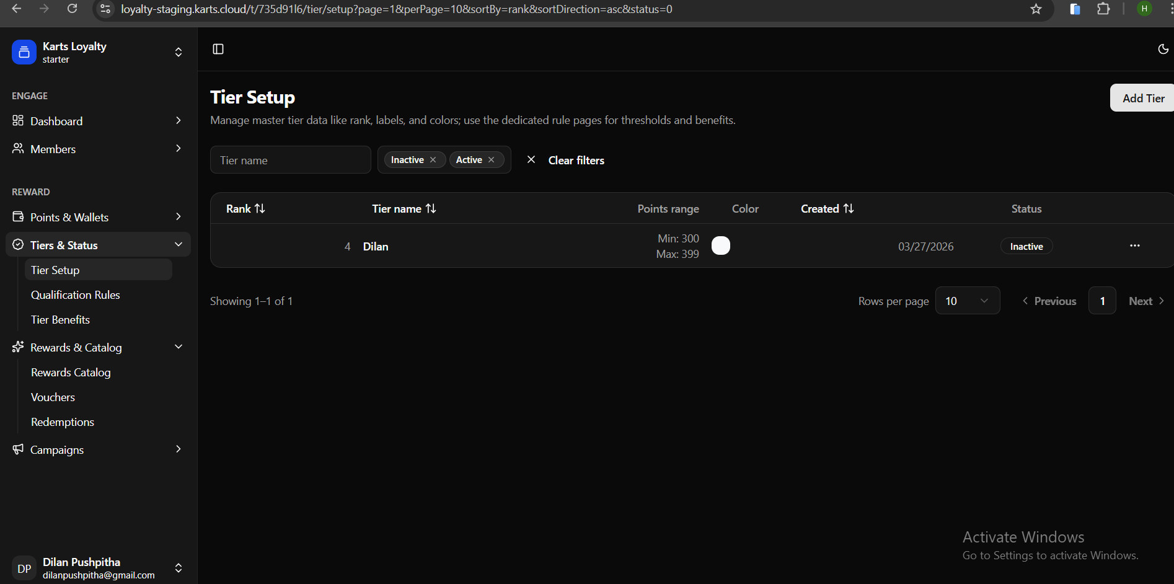Open Tier Benefits in the sidebar

click(x=61, y=320)
